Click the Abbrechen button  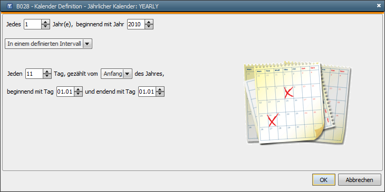point(360,180)
